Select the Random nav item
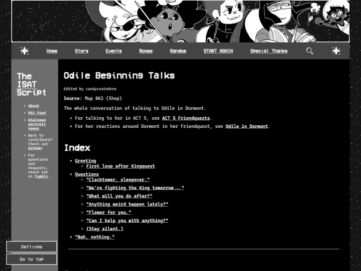 pos(178,51)
